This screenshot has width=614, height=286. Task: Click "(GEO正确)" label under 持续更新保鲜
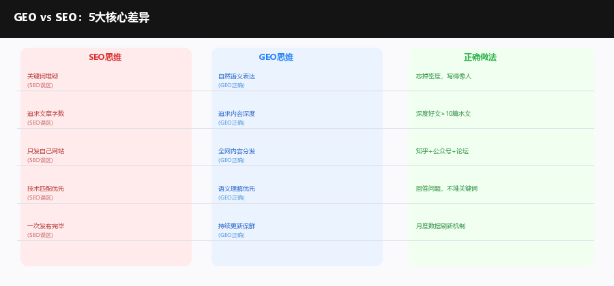231,235
